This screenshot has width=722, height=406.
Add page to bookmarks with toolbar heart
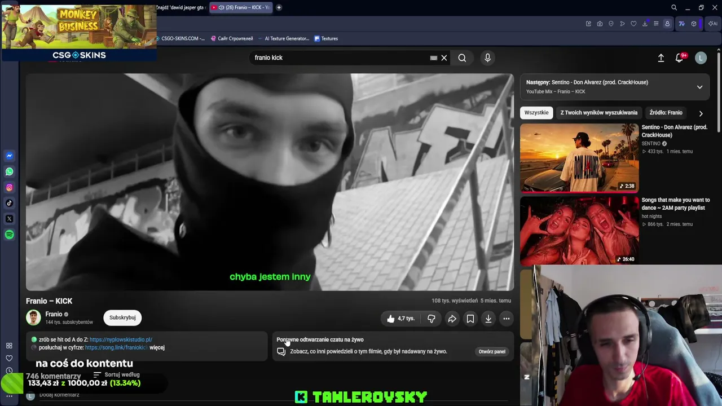[x=633, y=24]
